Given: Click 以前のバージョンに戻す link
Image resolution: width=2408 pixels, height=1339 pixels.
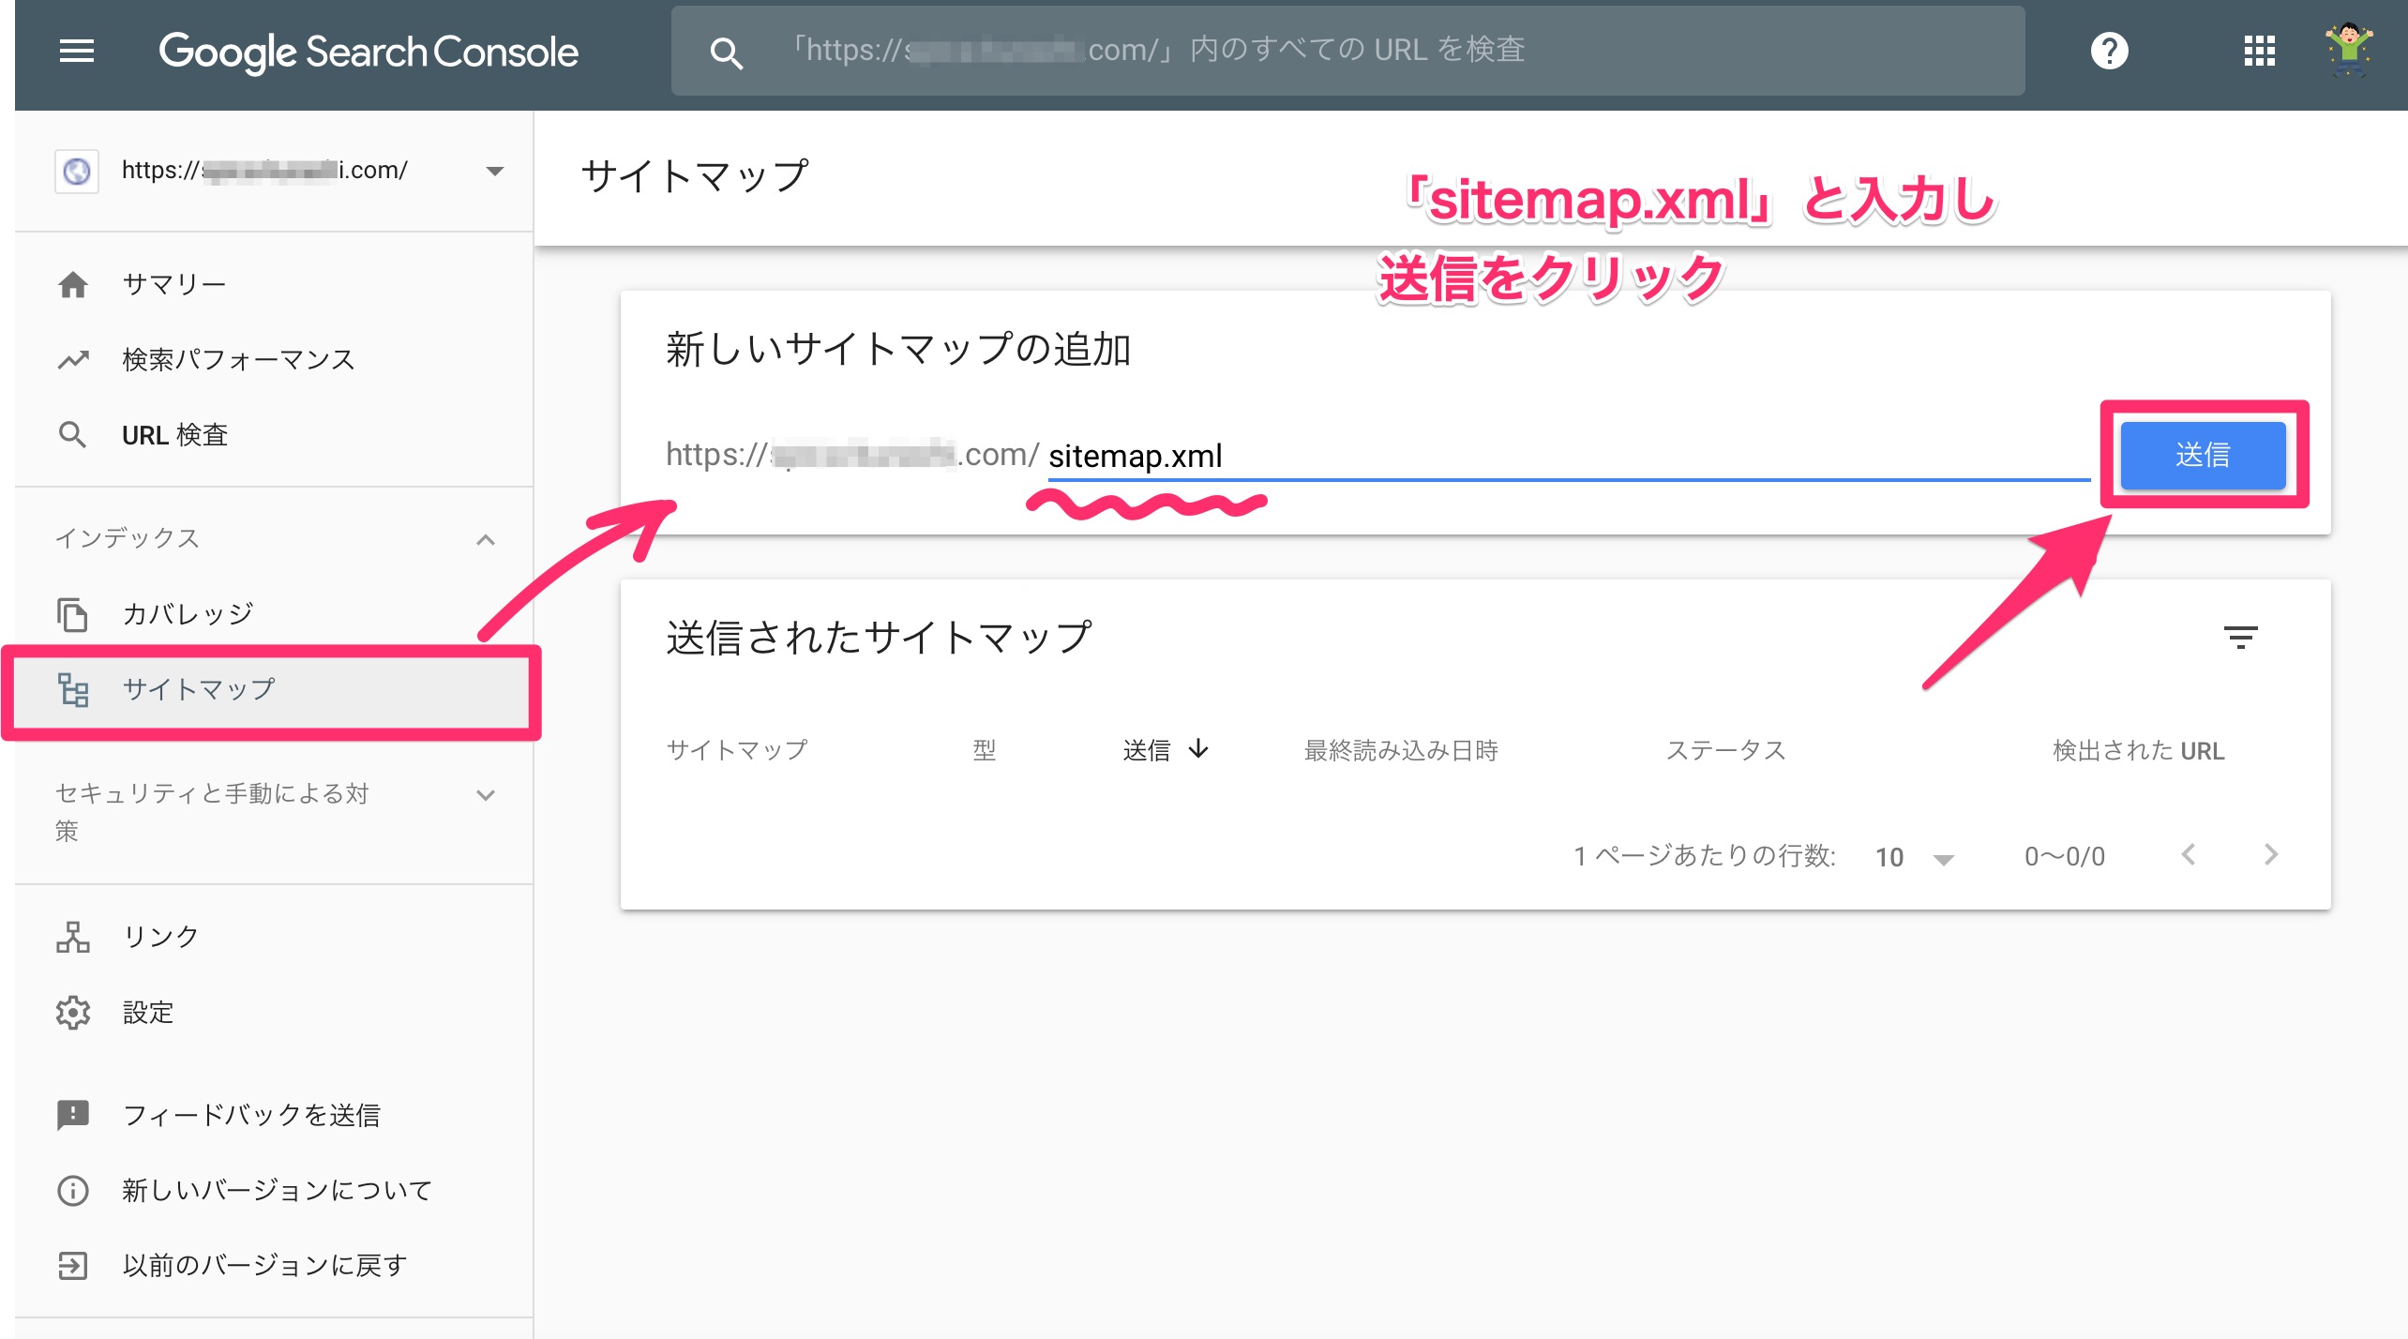Looking at the screenshot, I should [x=264, y=1265].
